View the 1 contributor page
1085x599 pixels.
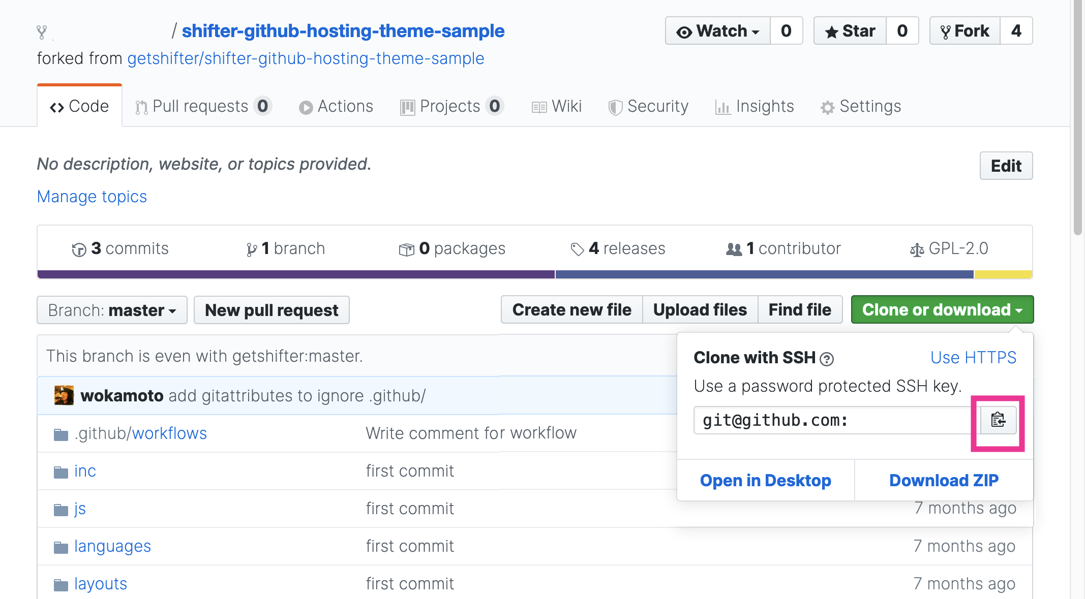[783, 248]
